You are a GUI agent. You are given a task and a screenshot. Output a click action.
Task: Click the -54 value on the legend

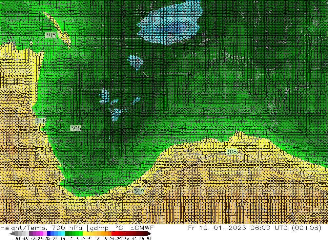(16, 239)
